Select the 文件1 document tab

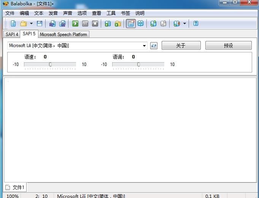click(x=15, y=187)
